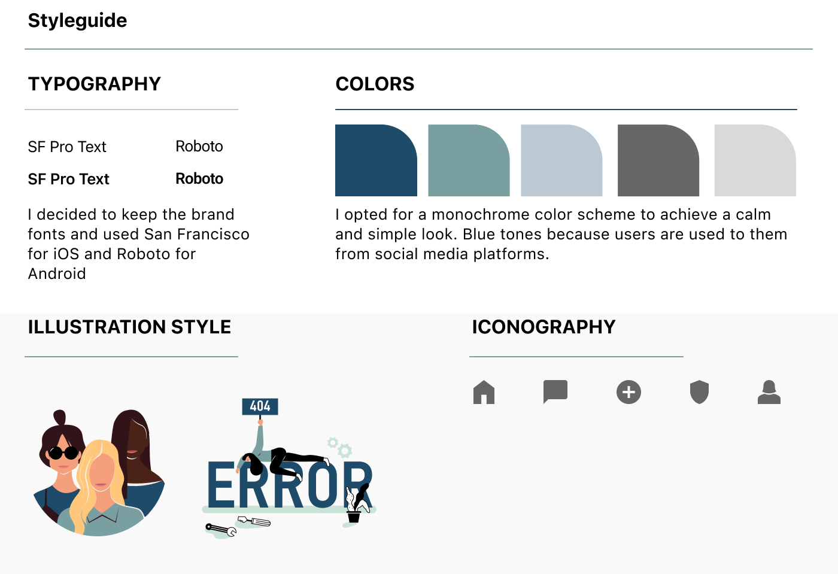Select the dark gray swatch

(x=658, y=160)
